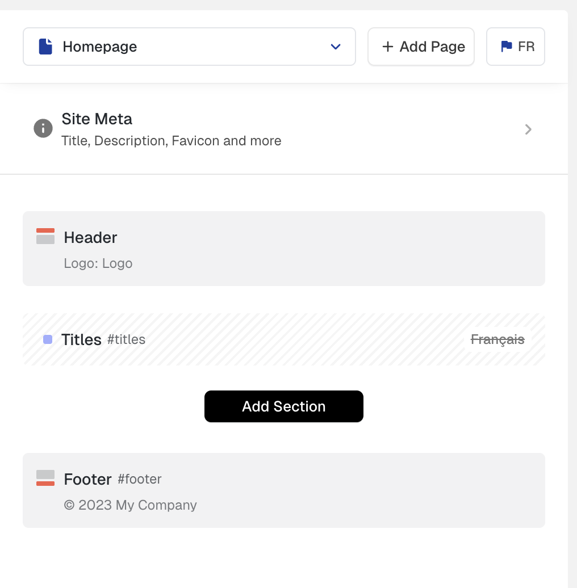Image resolution: width=577 pixels, height=588 pixels.
Task: Click the Logo: Logo description text
Action: [98, 263]
